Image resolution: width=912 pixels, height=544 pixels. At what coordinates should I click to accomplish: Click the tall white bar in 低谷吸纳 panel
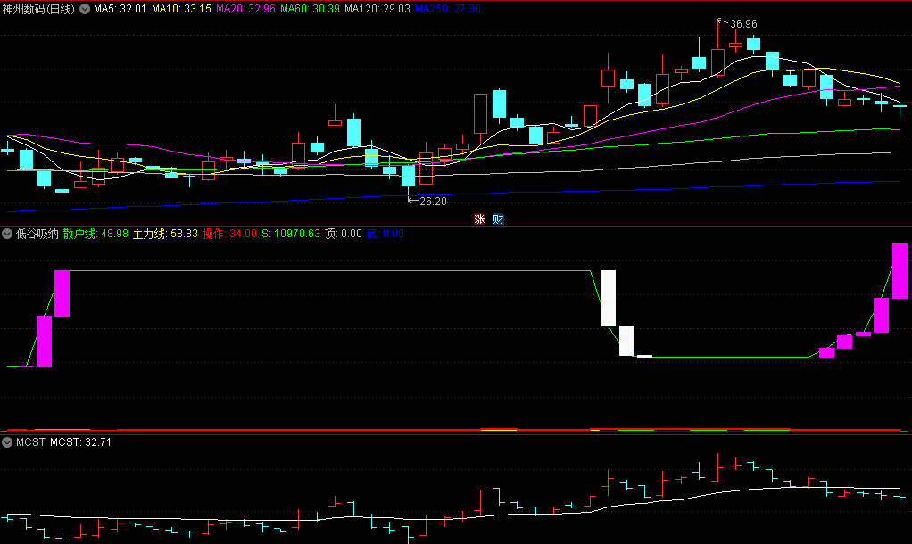[608, 298]
